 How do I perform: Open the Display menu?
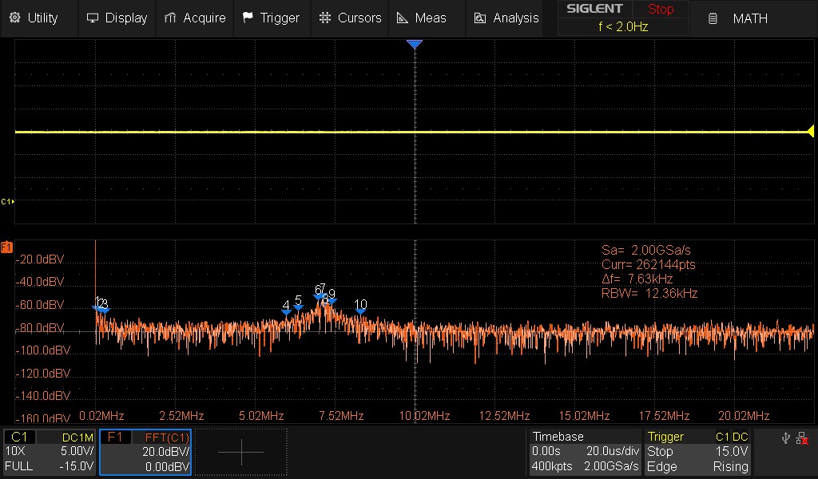click(x=117, y=18)
